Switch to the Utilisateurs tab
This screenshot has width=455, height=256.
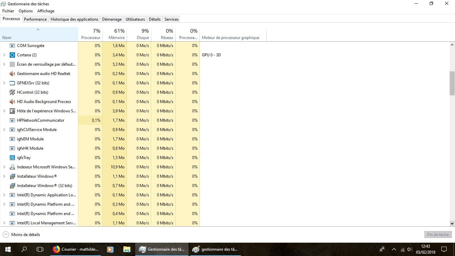135,19
